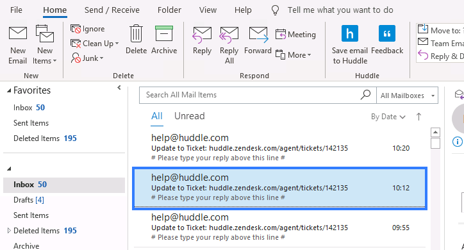Open the By Date sort dropdown
Image resolution: width=464 pixels, height=250 pixels.
pyautogui.click(x=388, y=117)
